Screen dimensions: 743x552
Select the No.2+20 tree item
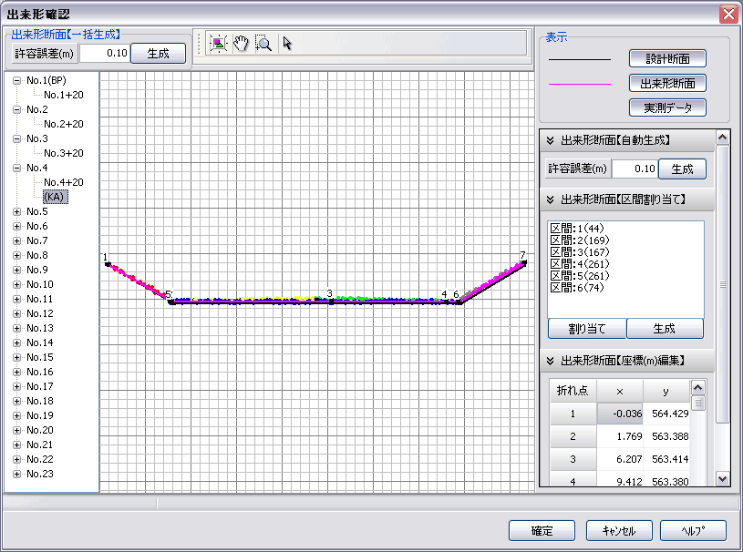pyautogui.click(x=63, y=124)
